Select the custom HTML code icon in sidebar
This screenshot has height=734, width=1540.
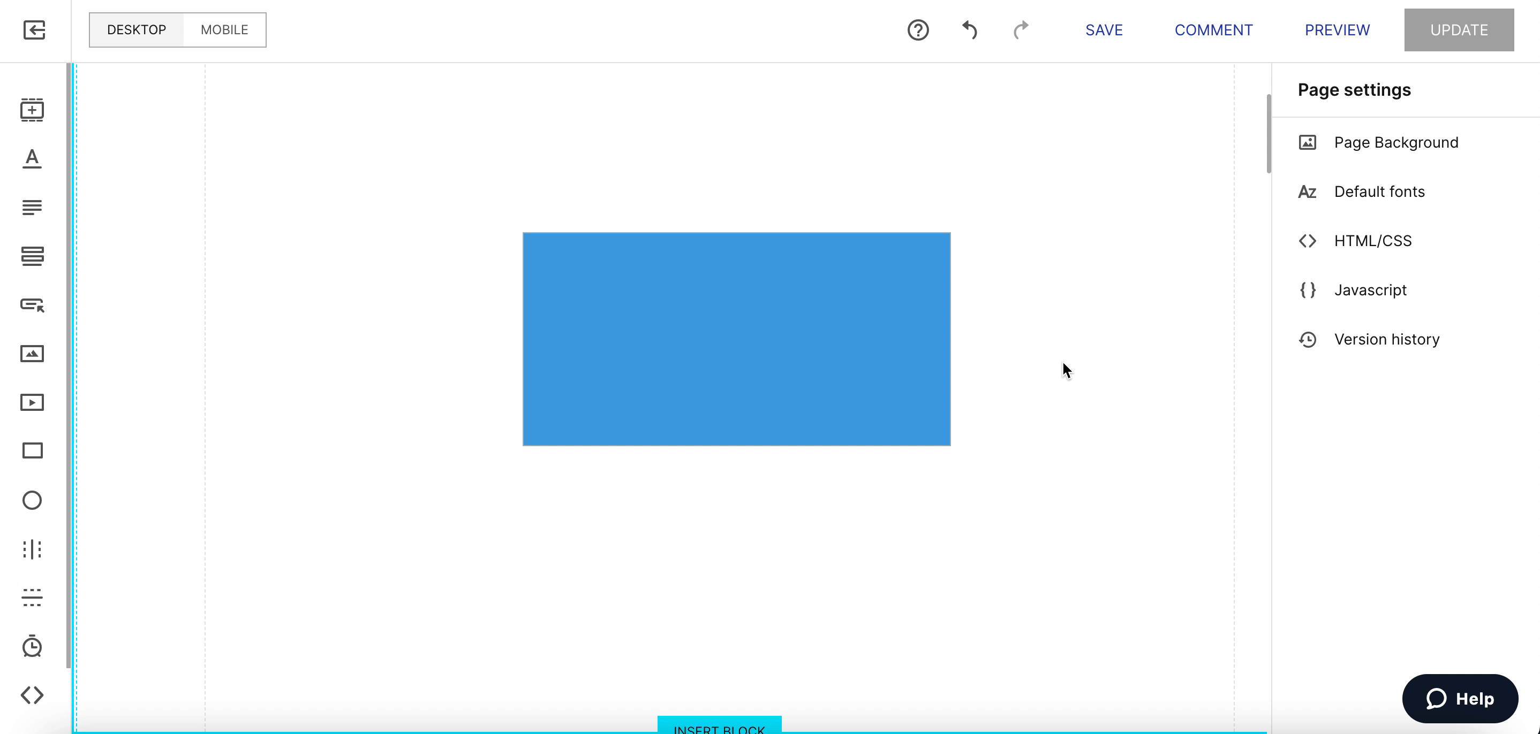coord(32,695)
